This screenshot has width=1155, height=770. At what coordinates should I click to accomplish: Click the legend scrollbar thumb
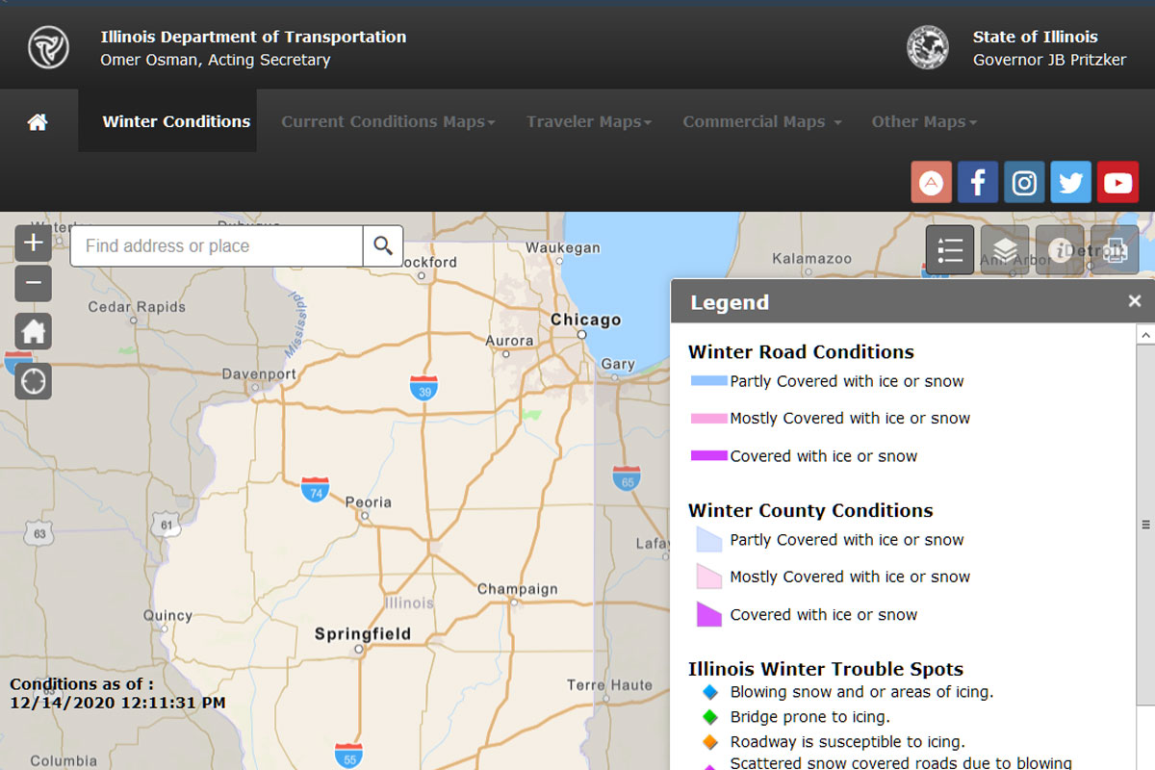(1145, 525)
